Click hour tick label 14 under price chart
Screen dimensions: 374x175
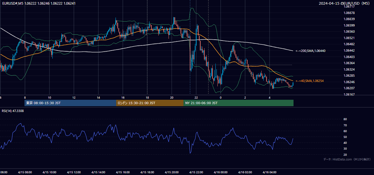pyautogui.click(x=99, y=97)
